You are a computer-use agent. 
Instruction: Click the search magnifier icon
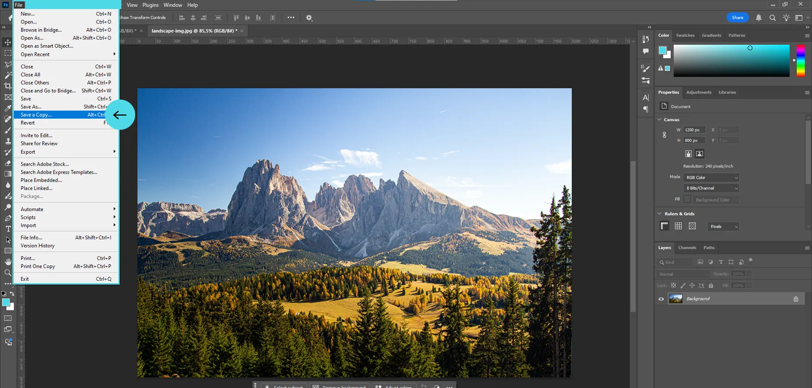772,18
